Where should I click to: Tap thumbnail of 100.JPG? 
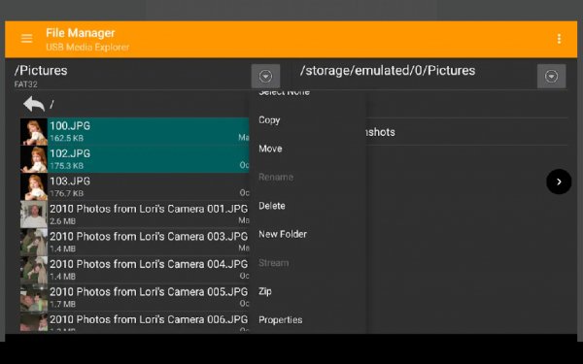pyautogui.click(x=34, y=131)
